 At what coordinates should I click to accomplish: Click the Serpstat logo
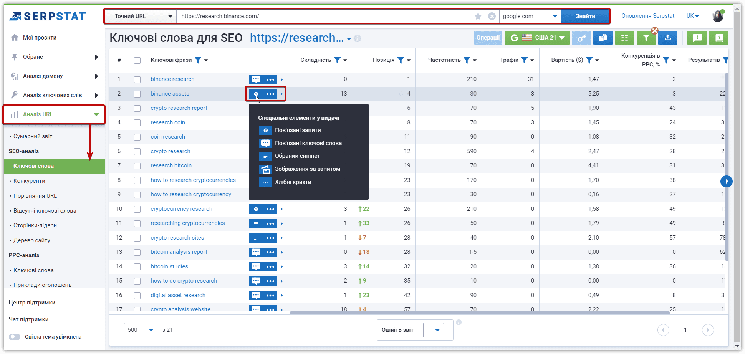pyautogui.click(x=47, y=16)
